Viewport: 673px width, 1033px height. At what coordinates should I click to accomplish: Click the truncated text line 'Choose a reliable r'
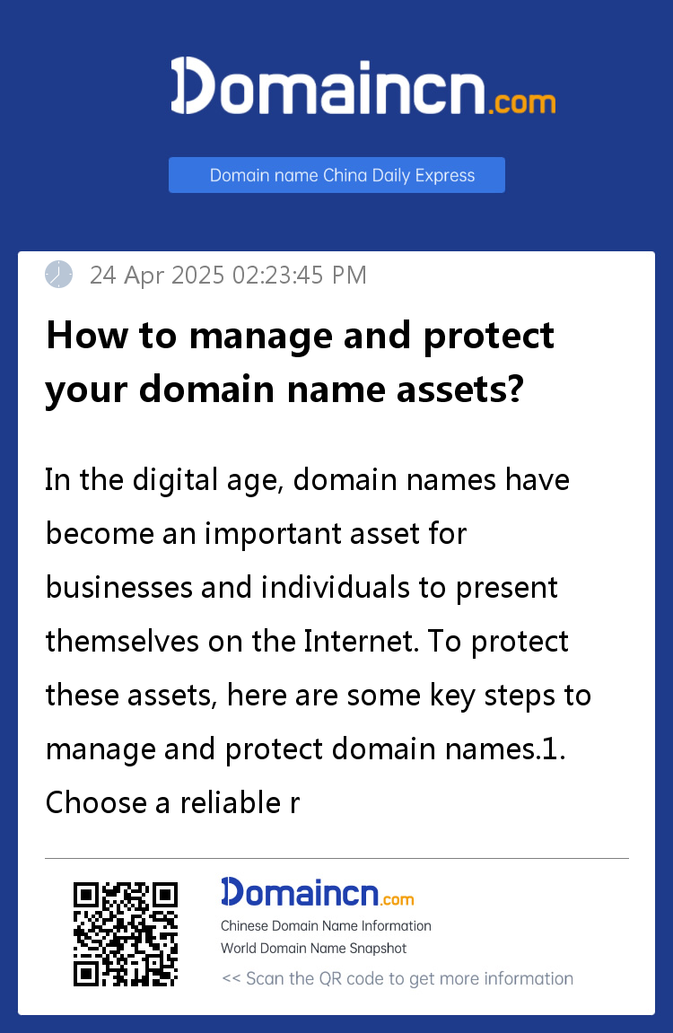pyautogui.click(x=172, y=803)
